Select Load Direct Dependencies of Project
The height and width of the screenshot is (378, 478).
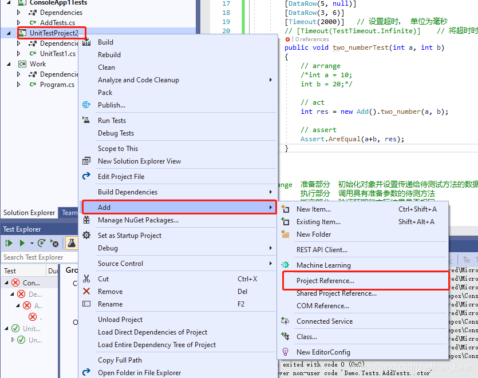coord(179,332)
